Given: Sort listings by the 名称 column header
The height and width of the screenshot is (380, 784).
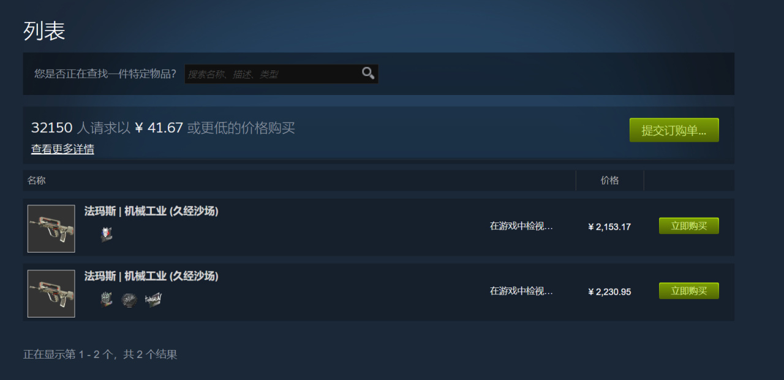Looking at the screenshot, I should point(37,180).
